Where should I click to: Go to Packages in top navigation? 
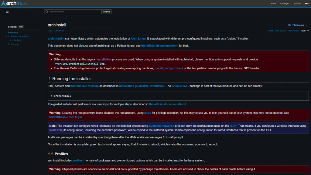[x=285, y=4]
